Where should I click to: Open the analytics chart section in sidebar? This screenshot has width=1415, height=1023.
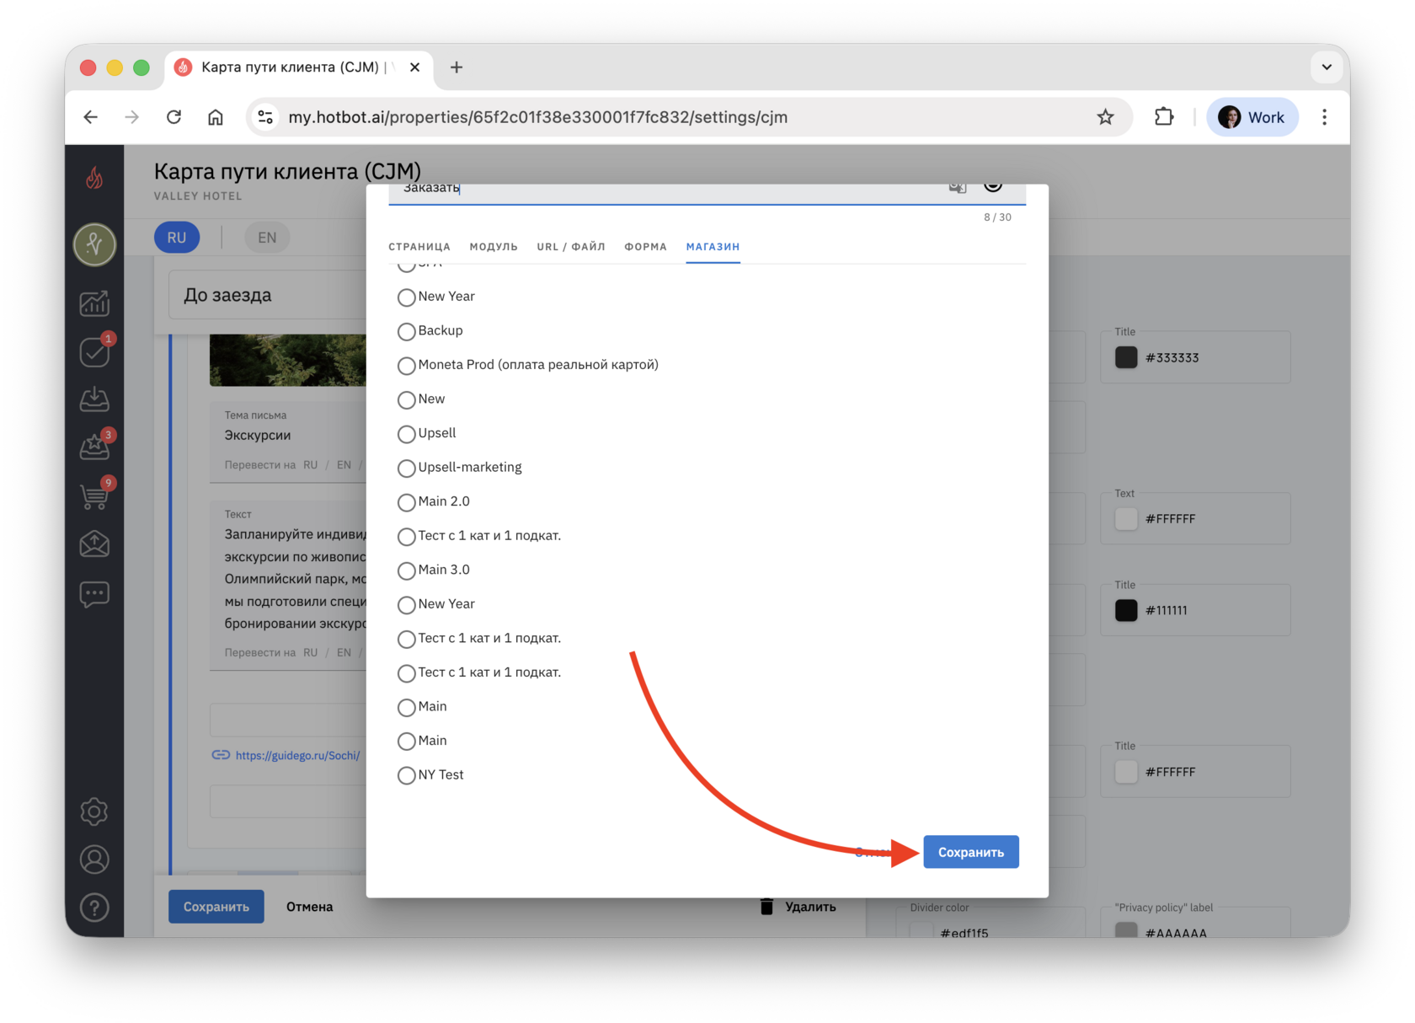tap(94, 303)
